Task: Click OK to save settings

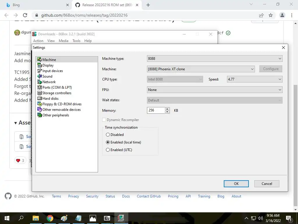Action: (x=236, y=184)
